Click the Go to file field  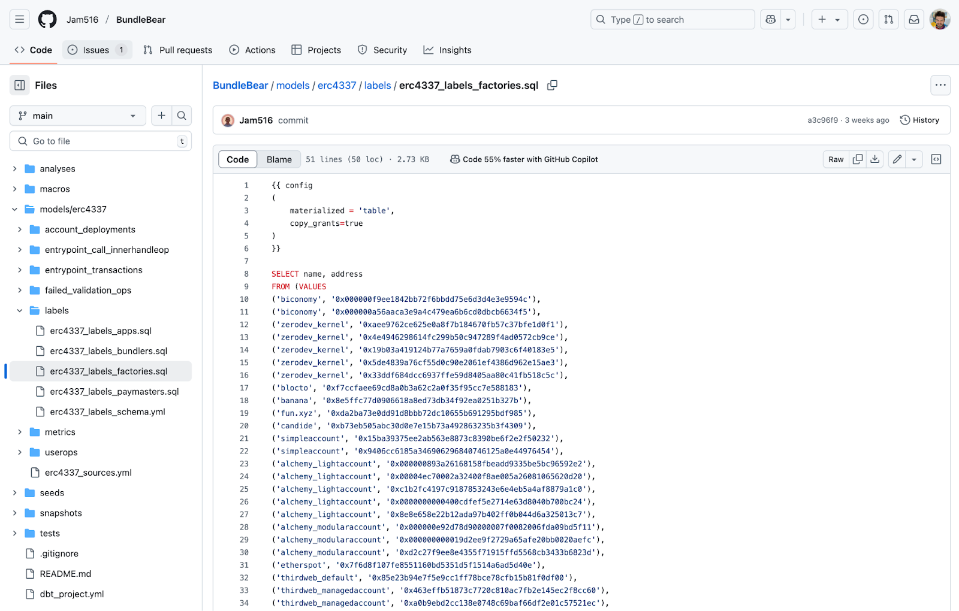[101, 141]
